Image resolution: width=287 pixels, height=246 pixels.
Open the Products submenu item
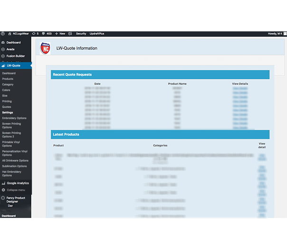pyautogui.click(x=8, y=79)
